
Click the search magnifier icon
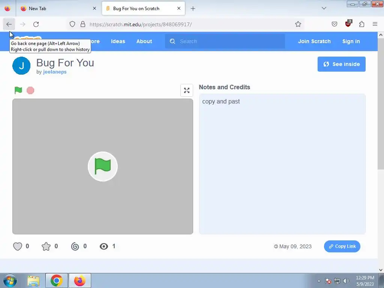pyautogui.click(x=172, y=41)
